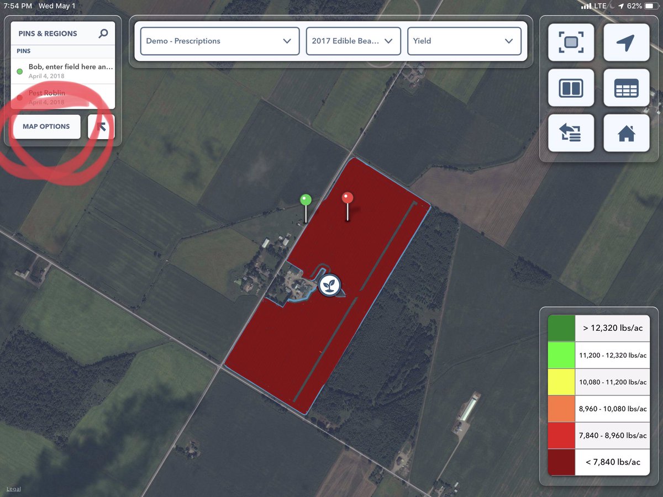Tap the red 7,840 - 8,960 swatch
663x497 pixels.
(561, 435)
